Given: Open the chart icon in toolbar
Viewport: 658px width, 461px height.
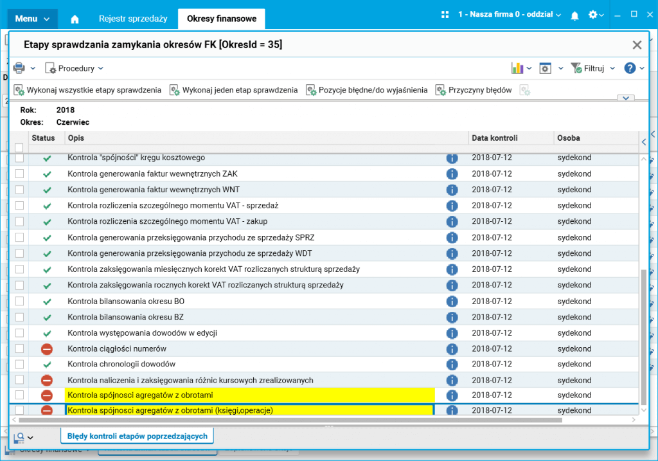Looking at the screenshot, I should click(517, 68).
